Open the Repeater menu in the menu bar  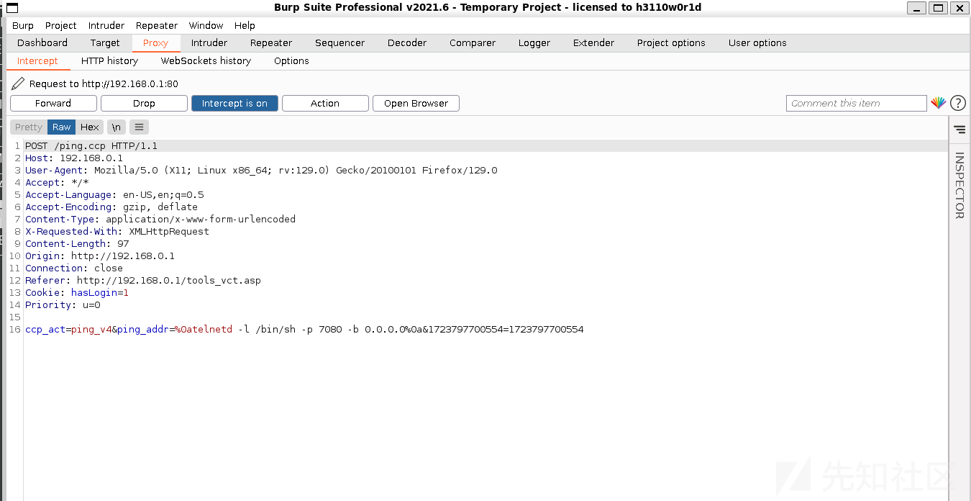click(157, 25)
